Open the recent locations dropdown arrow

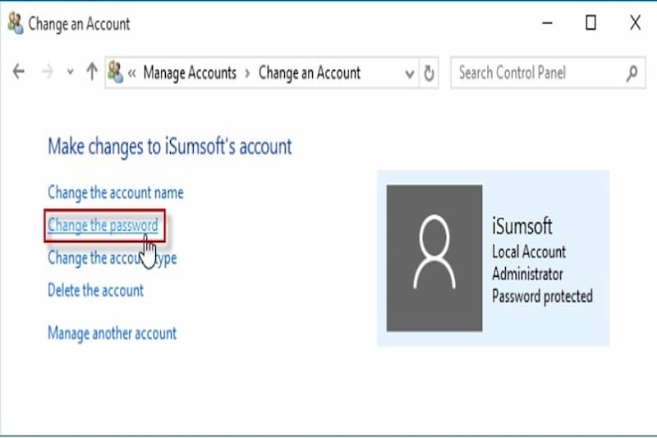(69, 73)
